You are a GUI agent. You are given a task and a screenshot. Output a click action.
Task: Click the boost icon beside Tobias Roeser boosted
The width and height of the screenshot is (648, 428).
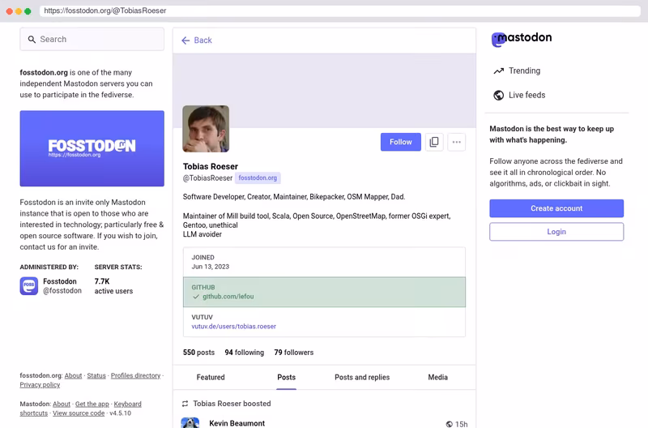[185, 404]
